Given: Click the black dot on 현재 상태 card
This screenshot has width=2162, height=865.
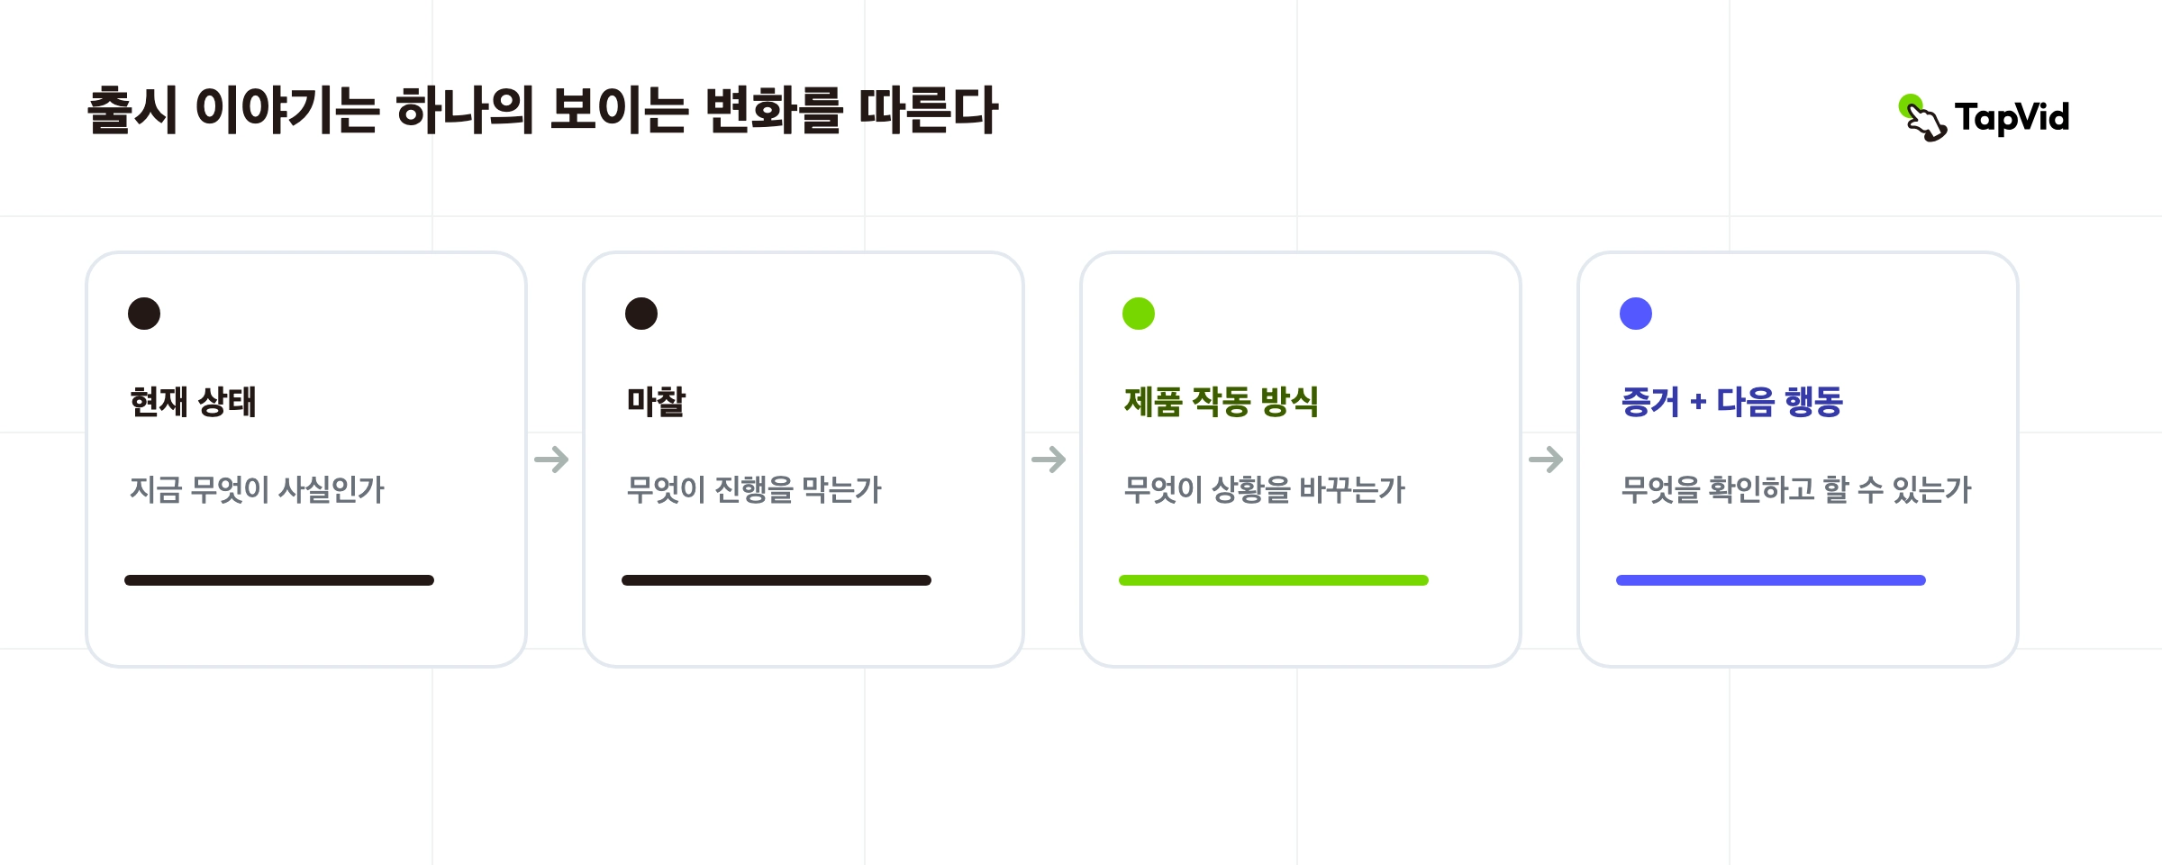Looking at the screenshot, I should 144,314.
